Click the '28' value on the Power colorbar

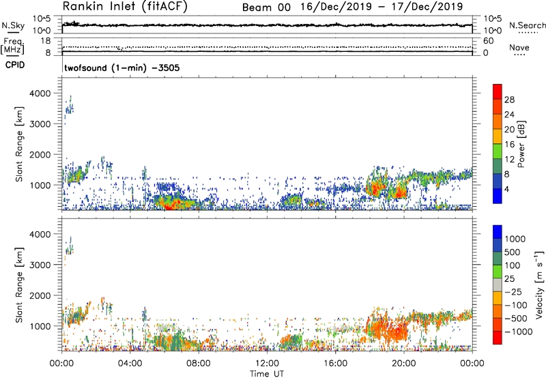click(509, 100)
